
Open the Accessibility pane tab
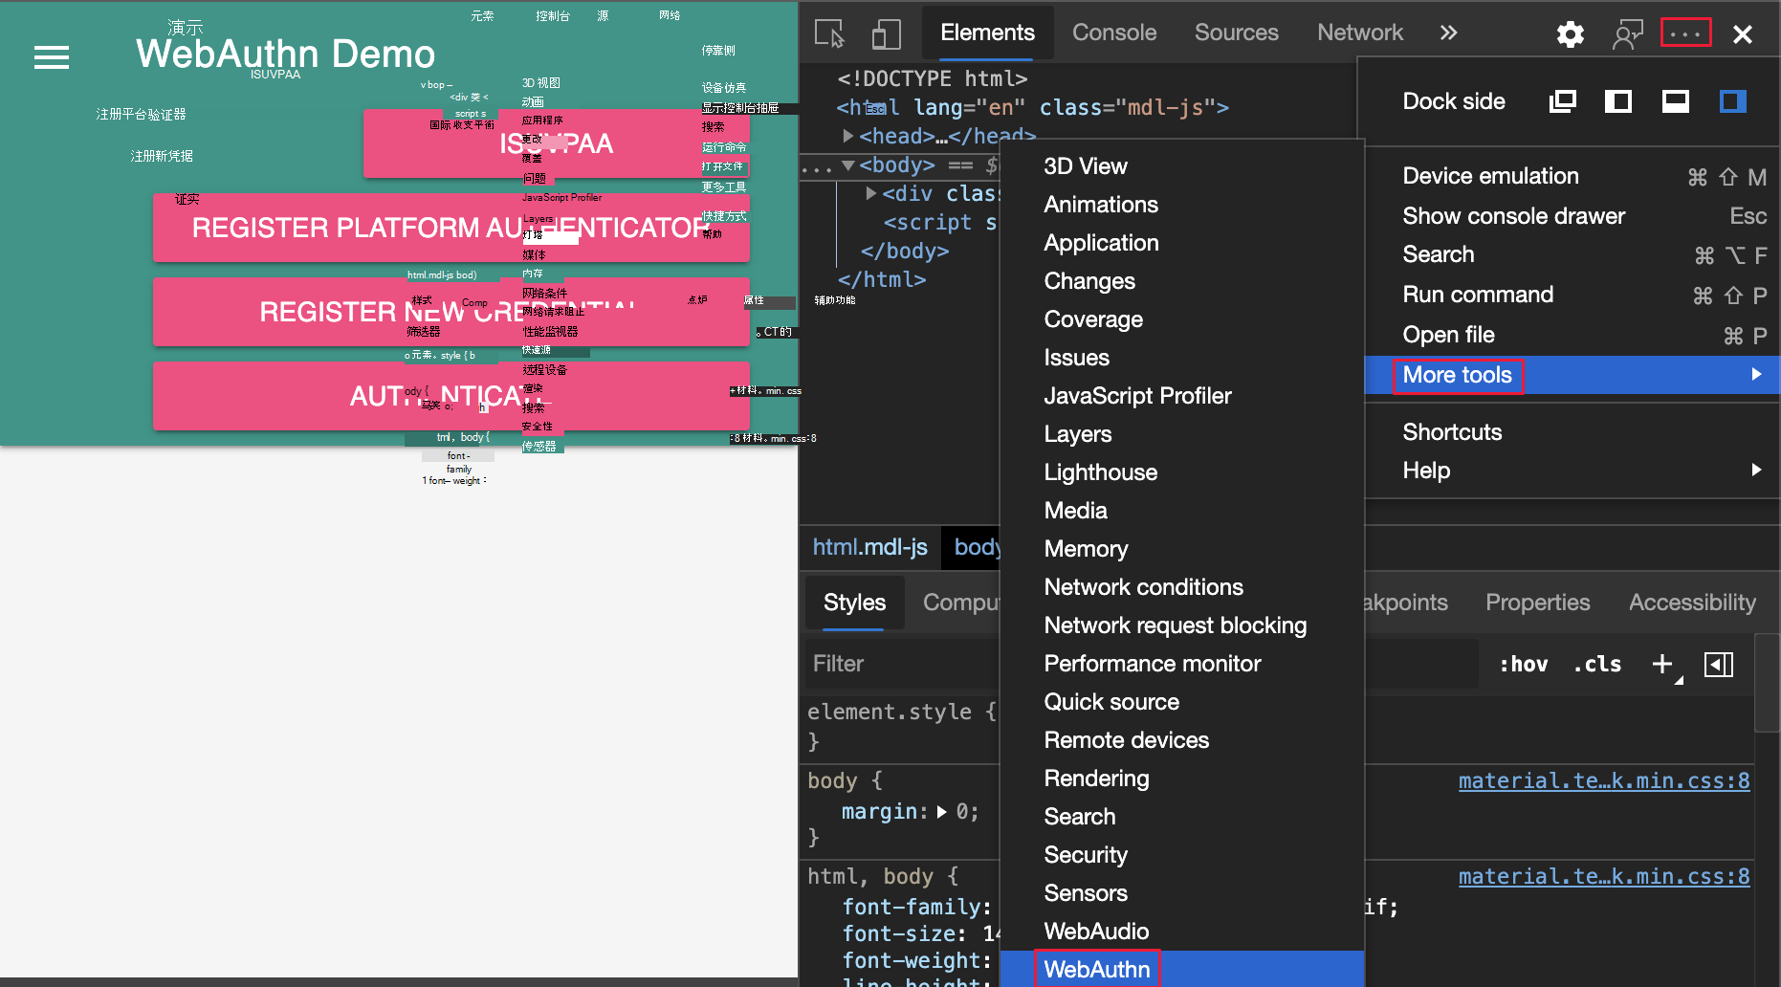click(1692, 603)
